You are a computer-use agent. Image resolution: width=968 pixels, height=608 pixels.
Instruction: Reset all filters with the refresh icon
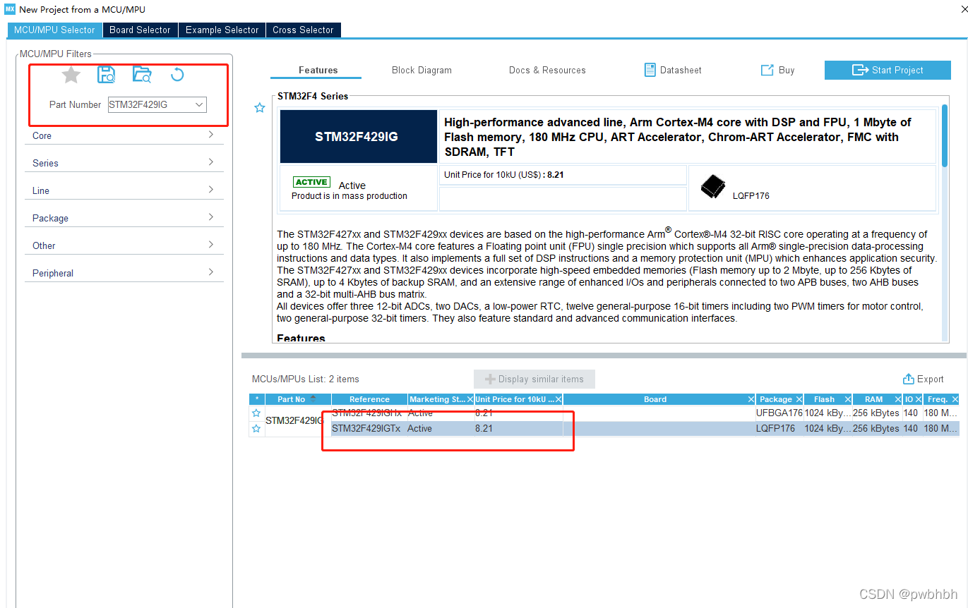[x=177, y=75]
